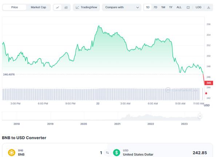Screen dimensions: 219x157
Task: Select the 1M time range
Action: pyautogui.click(x=163, y=7)
